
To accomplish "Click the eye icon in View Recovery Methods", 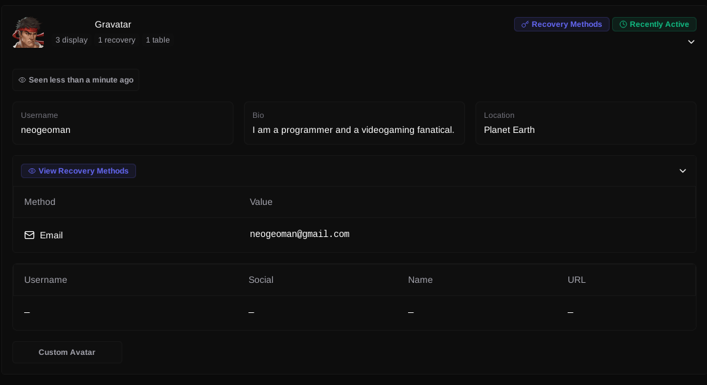I will (x=32, y=171).
